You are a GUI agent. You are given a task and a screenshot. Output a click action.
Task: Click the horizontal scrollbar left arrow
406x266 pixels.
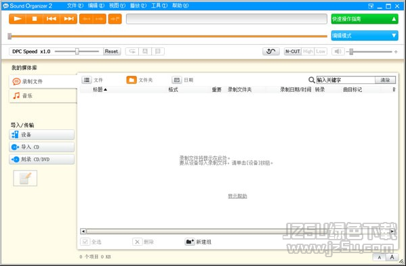(x=83, y=231)
